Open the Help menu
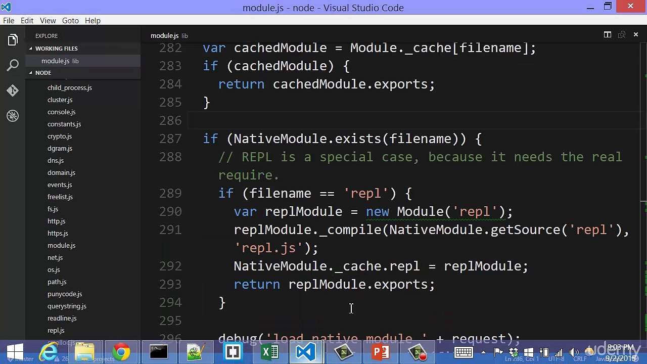Viewport: 647px width, 364px height. [93, 21]
